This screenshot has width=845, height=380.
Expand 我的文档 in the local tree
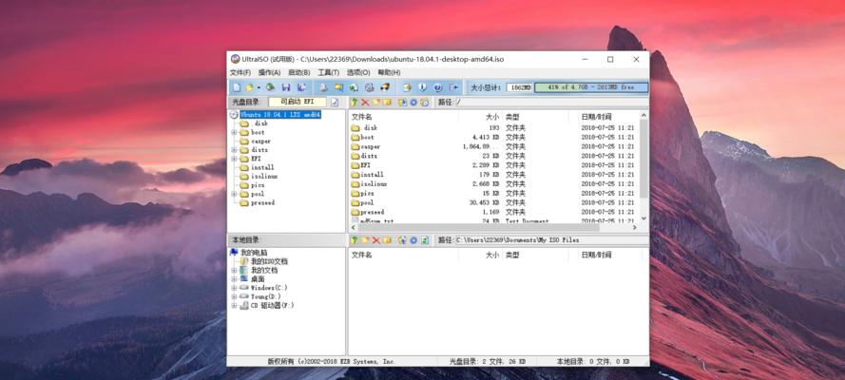[x=234, y=270]
